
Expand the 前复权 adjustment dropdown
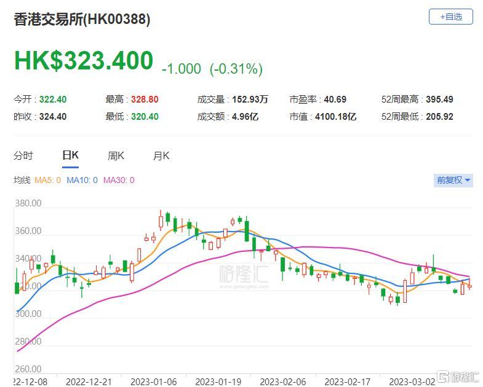click(453, 180)
